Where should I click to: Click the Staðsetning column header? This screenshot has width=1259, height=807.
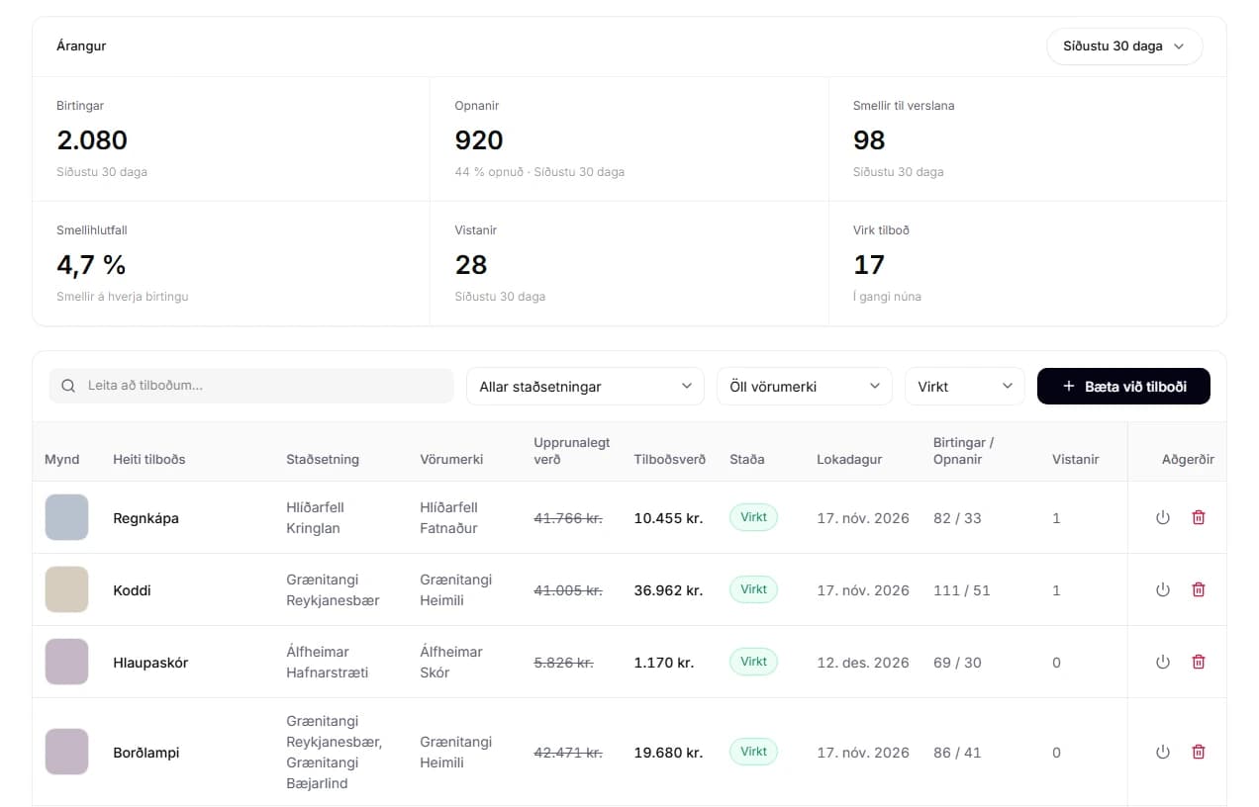pos(323,459)
